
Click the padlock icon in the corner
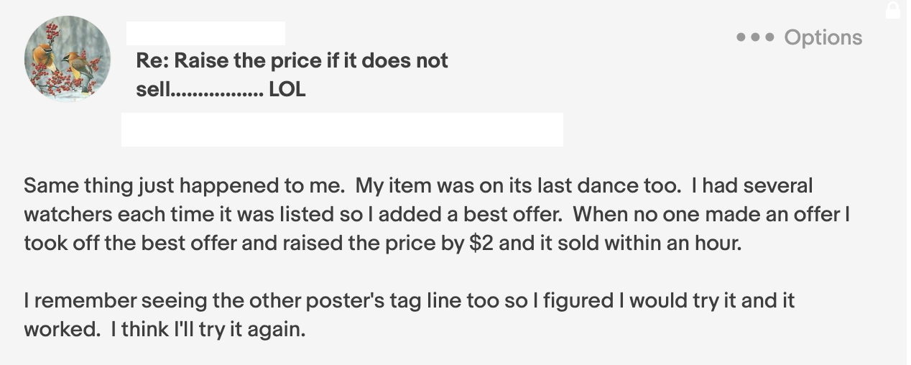point(893,9)
